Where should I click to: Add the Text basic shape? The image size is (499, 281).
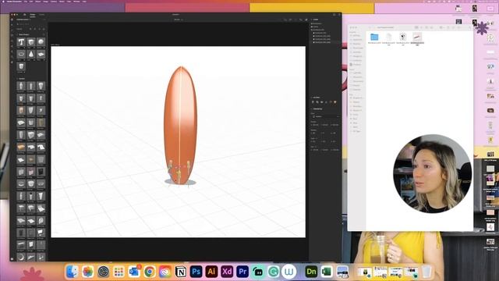click(x=21, y=41)
